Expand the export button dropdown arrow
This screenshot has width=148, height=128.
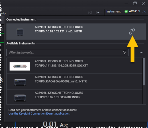(101, 13)
